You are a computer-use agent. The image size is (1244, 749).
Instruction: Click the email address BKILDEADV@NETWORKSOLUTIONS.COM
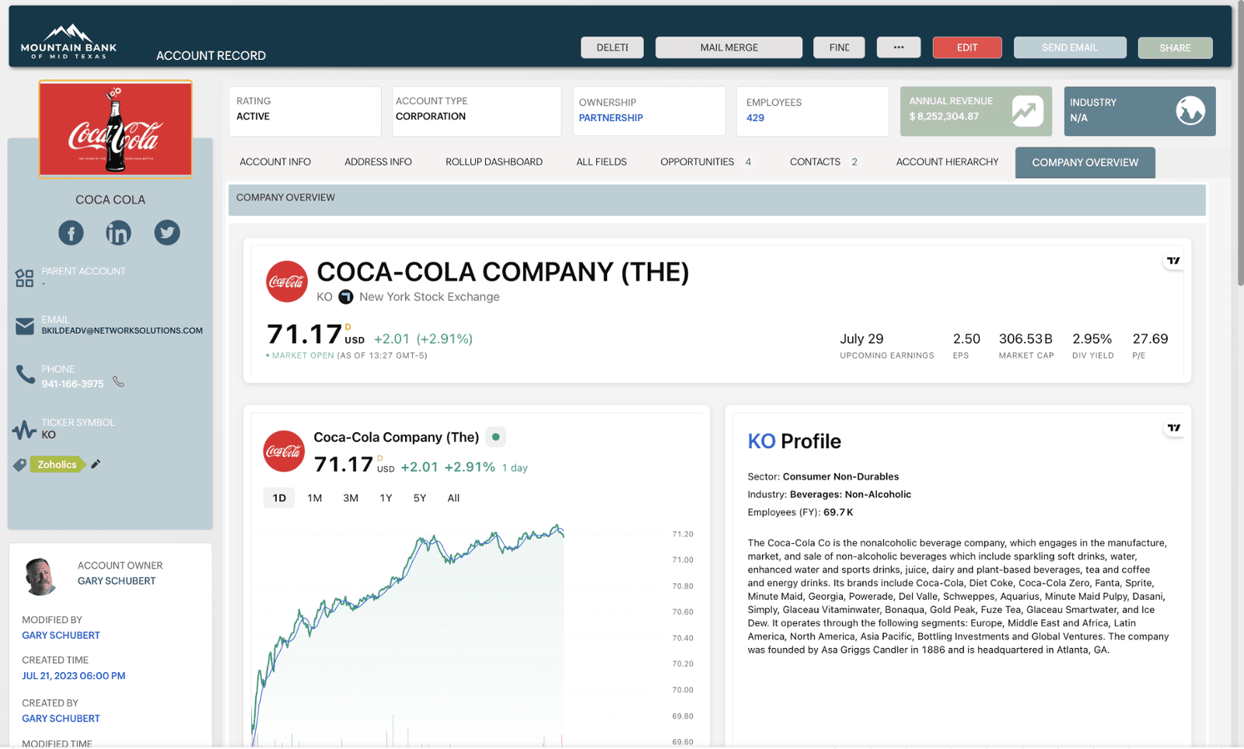pyautogui.click(x=122, y=331)
